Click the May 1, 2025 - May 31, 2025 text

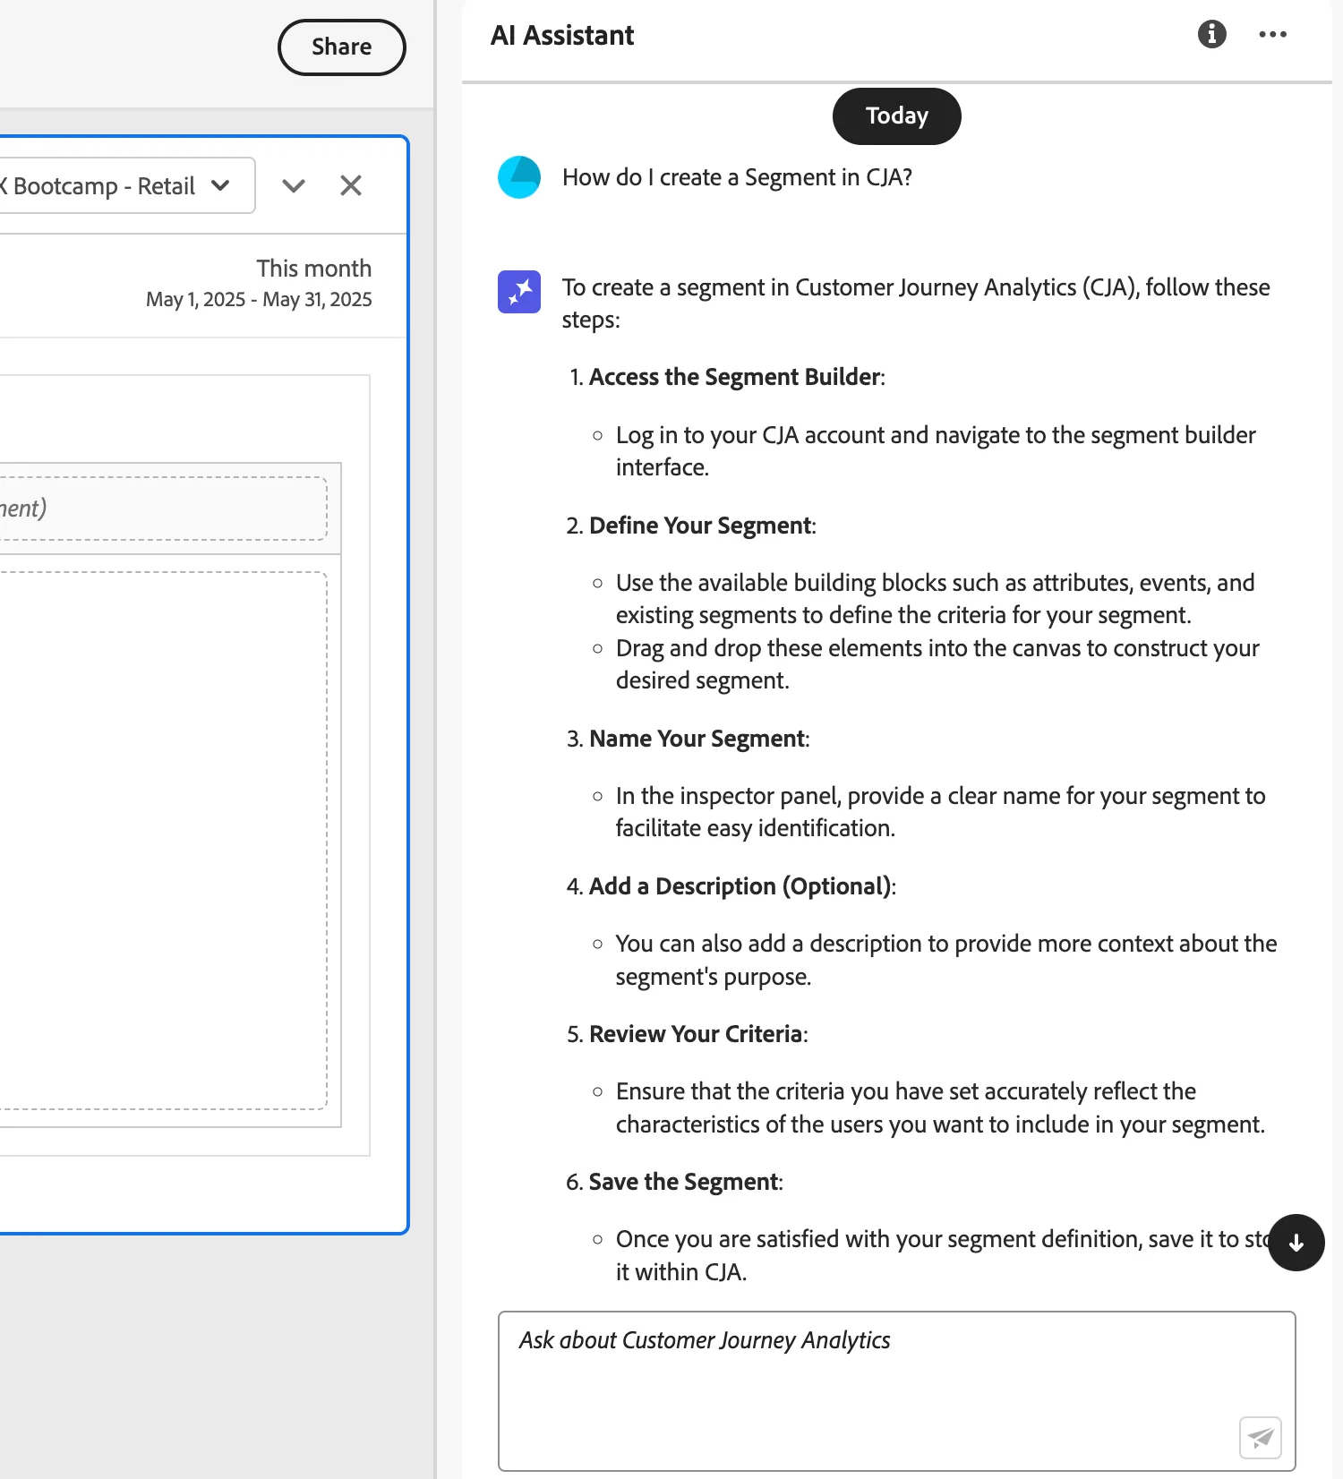259,299
